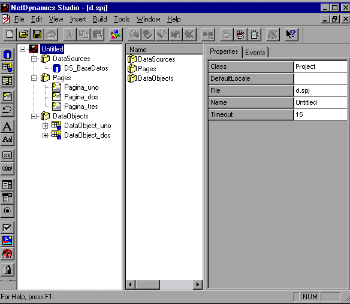Click the NUM status bar indicator
The height and width of the screenshot is (304, 350).
pos(310,297)
